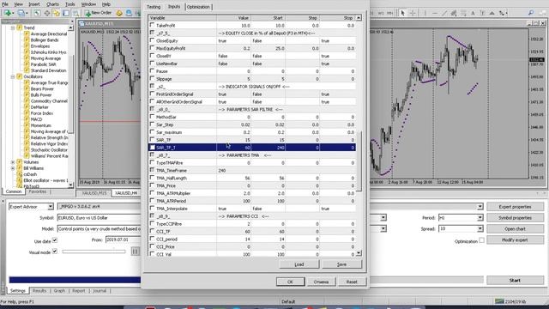Open the File menu

(x=5, y=4)
